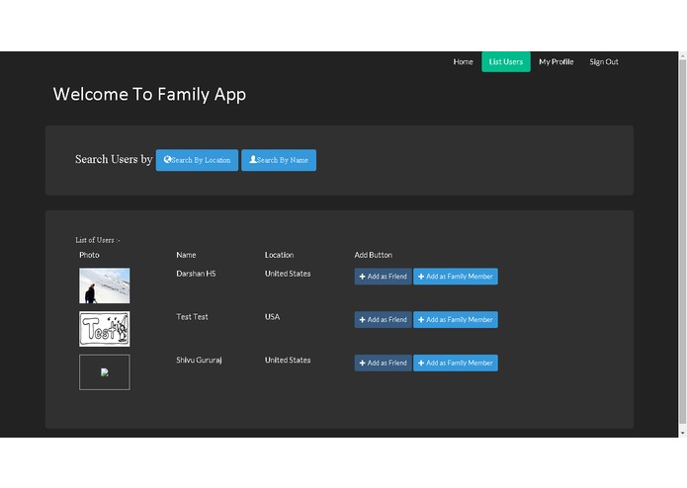Open Test Test profile photo
Viewport: 687px width, 488px height.
click(104, 329)
